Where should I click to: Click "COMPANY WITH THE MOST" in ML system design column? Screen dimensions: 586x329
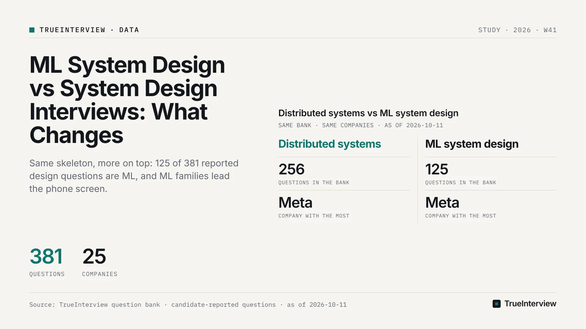[461, 216]
